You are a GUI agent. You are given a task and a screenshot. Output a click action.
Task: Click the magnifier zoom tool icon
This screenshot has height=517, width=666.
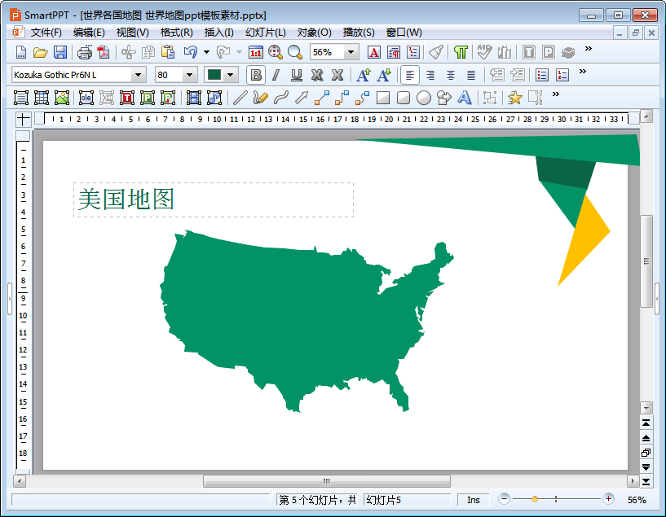295,52
